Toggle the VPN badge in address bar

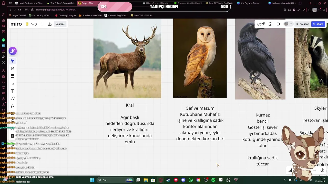pyautogui.click(x=26, y=10)
